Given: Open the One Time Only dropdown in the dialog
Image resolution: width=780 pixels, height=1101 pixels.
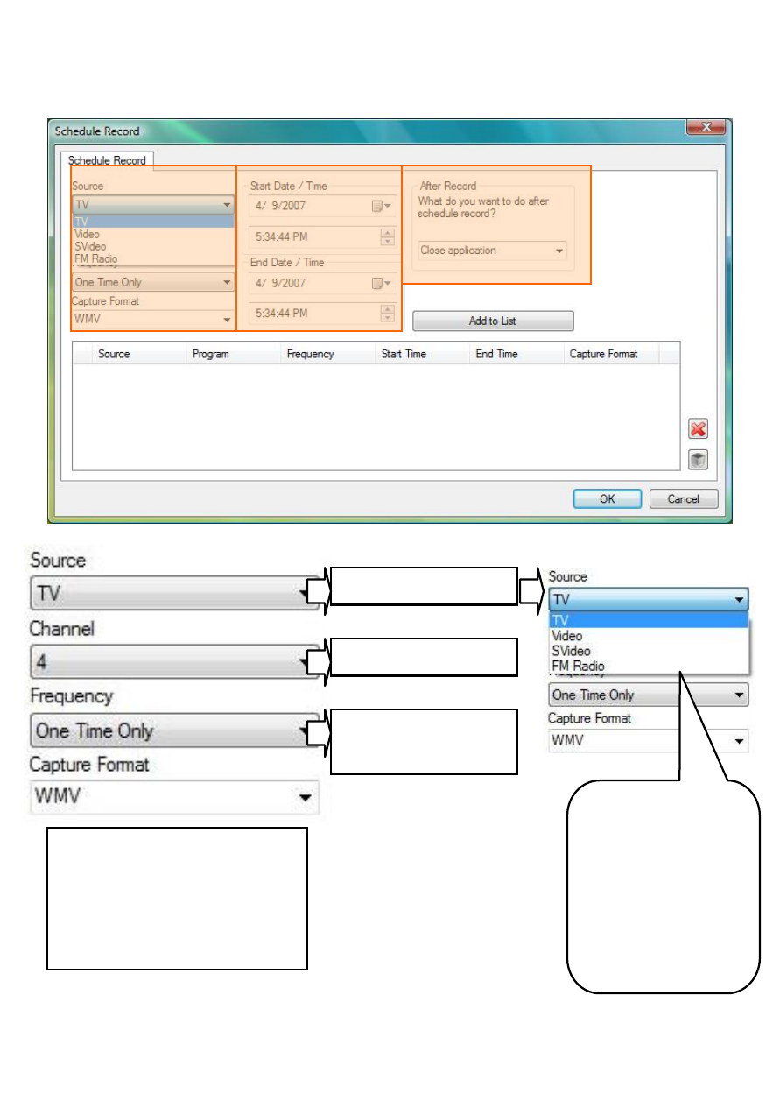Looking at the screenshot, I should tap(153, 282).
